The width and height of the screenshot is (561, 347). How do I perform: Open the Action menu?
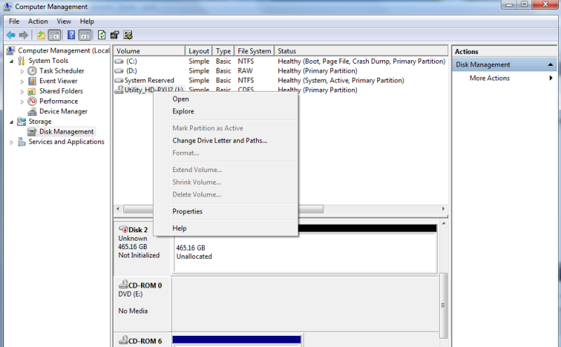[x=38, y=22]
